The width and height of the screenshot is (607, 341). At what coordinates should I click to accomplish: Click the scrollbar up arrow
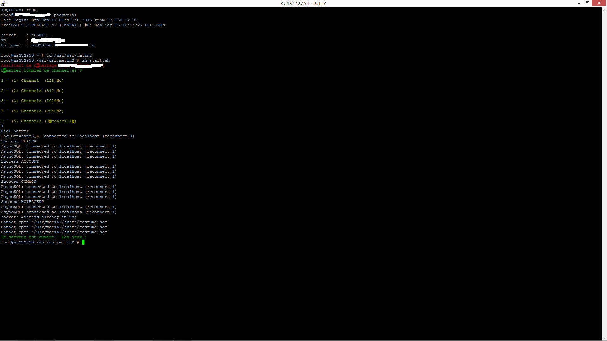pos(604,10)
